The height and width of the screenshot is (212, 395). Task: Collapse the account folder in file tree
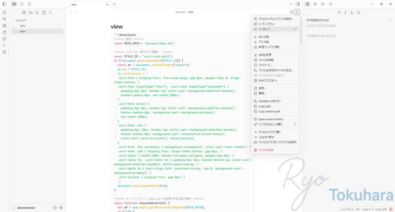click(x=14, y=20)
